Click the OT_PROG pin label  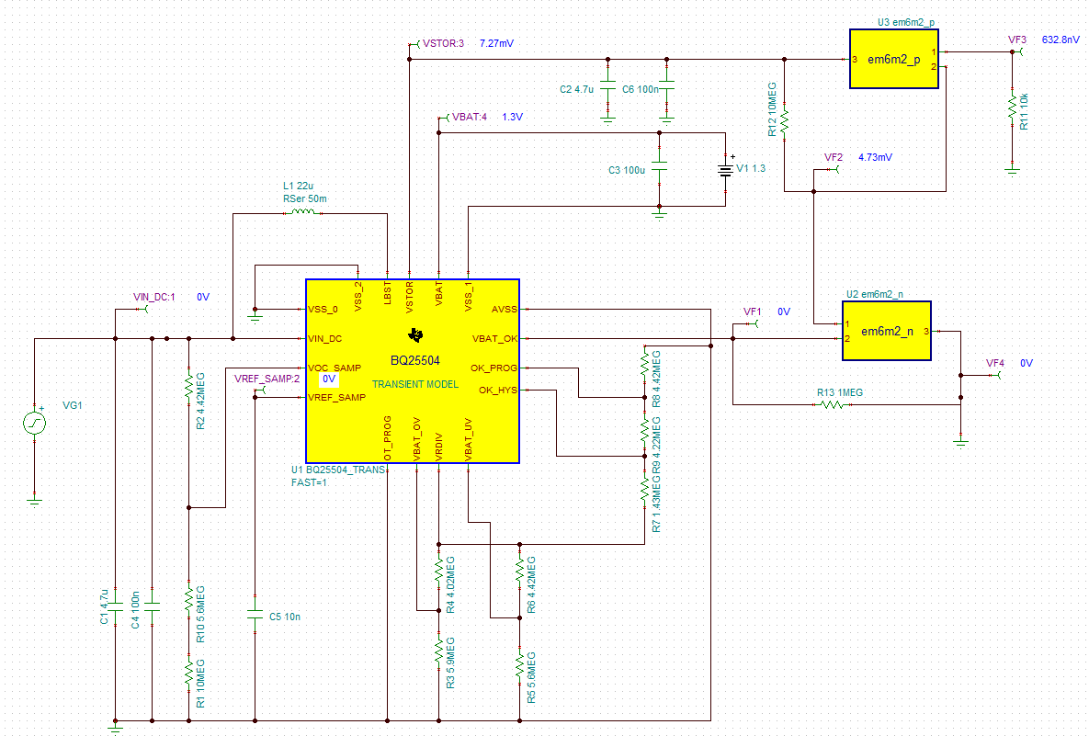(x=388, y=438)
